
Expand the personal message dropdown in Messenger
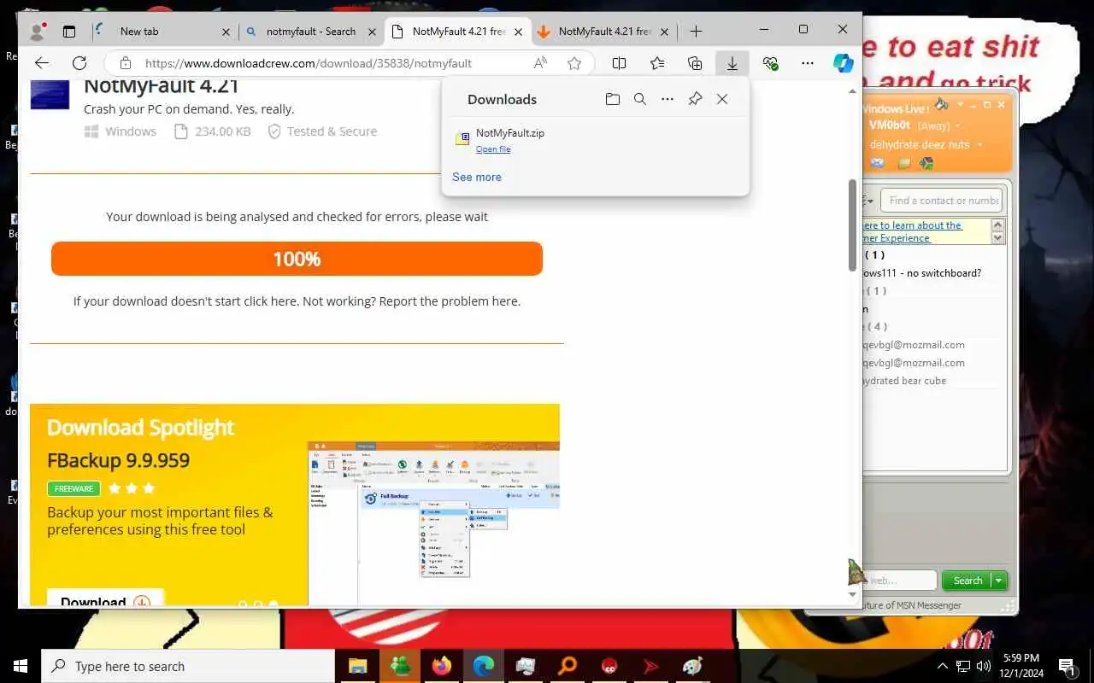pos(980,145)
